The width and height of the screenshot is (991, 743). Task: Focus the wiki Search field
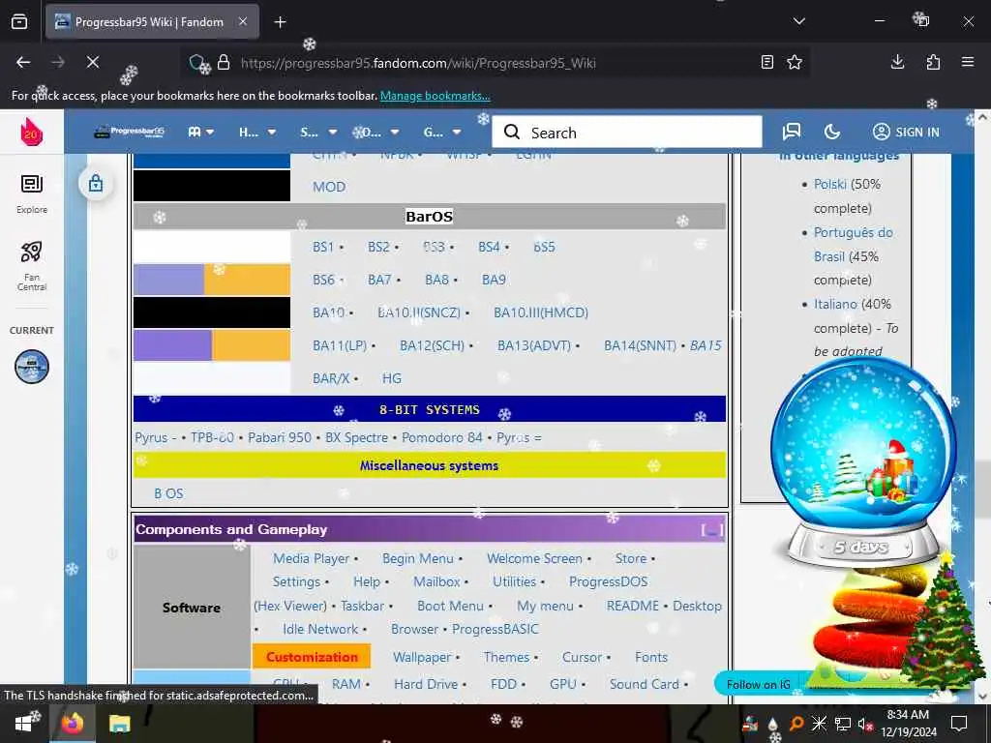click(x=627, y=132)
